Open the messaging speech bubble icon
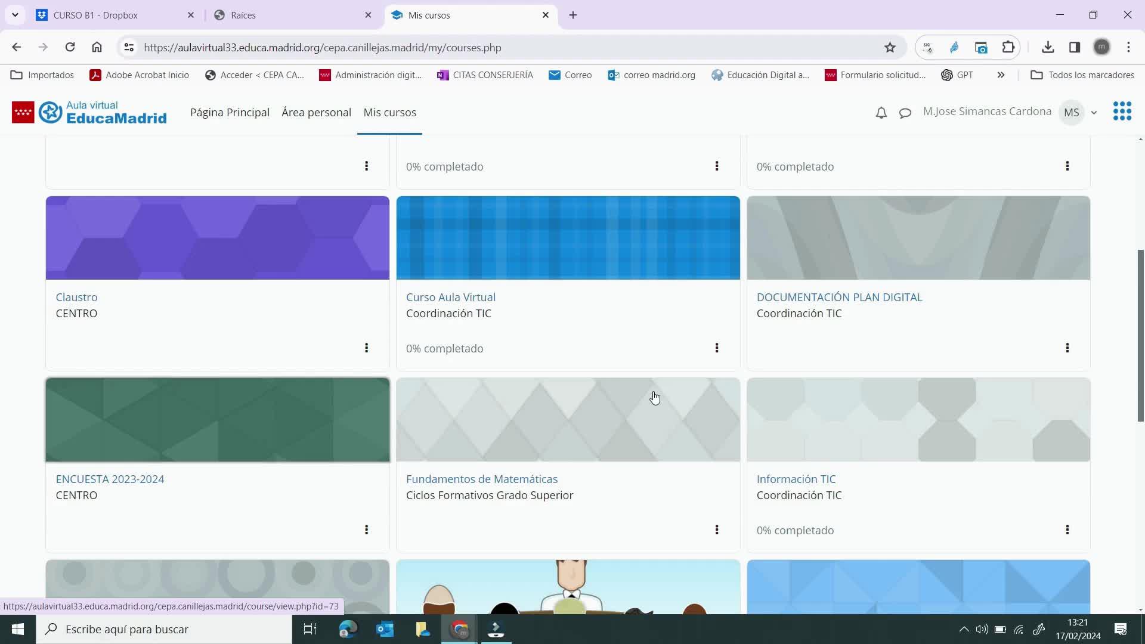The height and width of the screenshot is (644, 1145). pos(905,113)
